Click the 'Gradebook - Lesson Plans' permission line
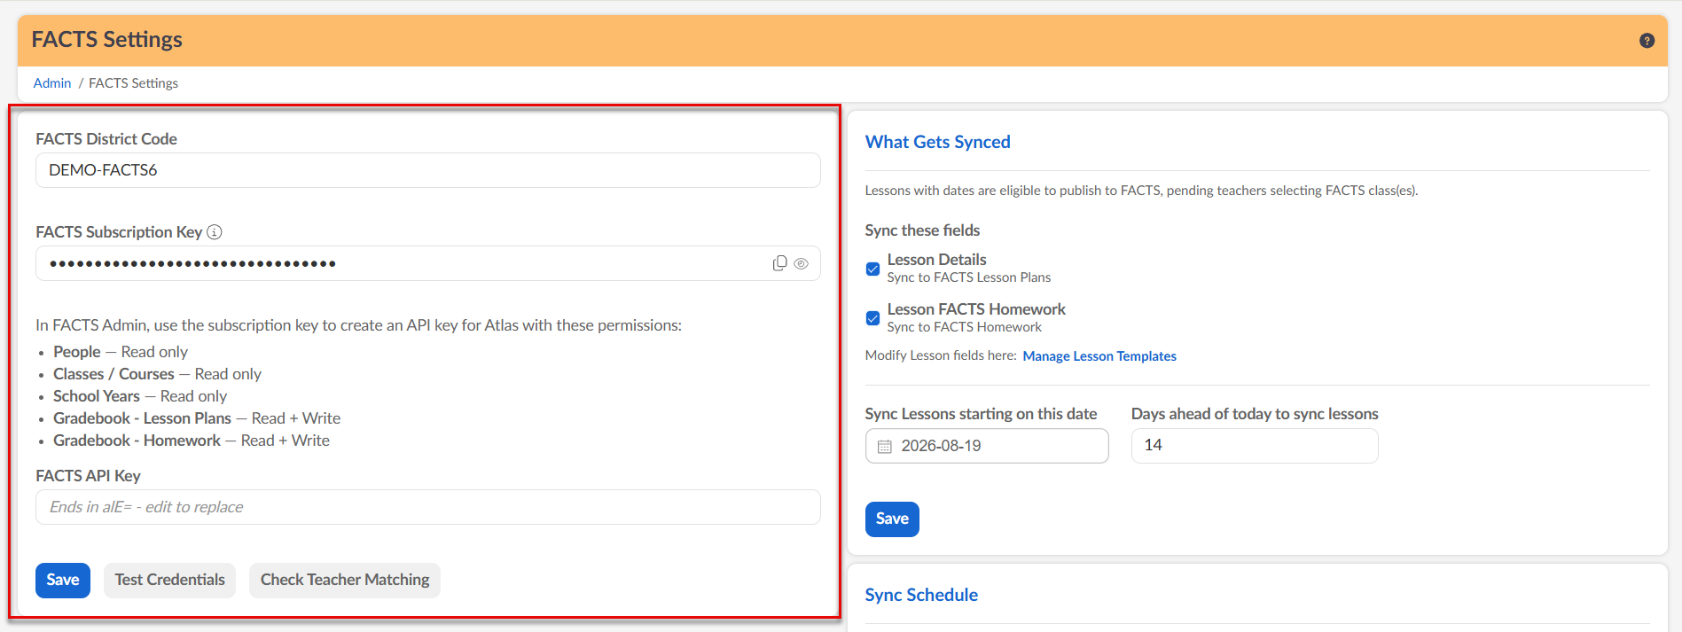 (x=197, y=418)
